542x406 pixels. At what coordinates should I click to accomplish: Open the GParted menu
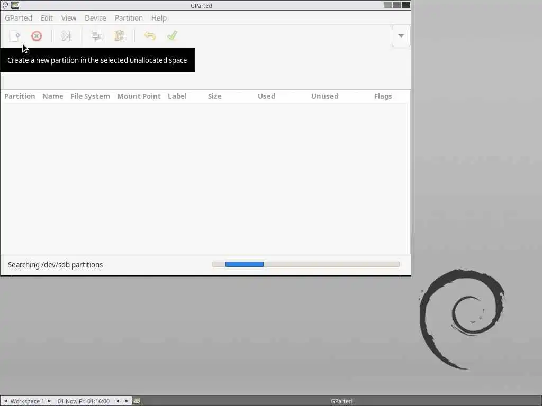click(x=19, y=18)
